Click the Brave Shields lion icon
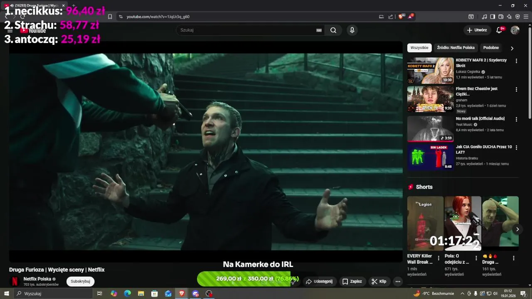532x299 pixels. [401, 17]
